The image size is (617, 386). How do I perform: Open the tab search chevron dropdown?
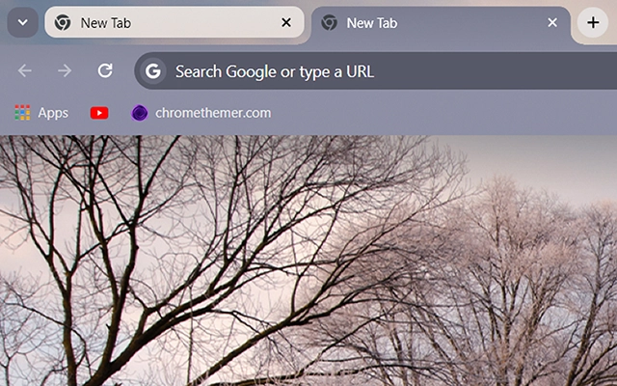(22, 22)
